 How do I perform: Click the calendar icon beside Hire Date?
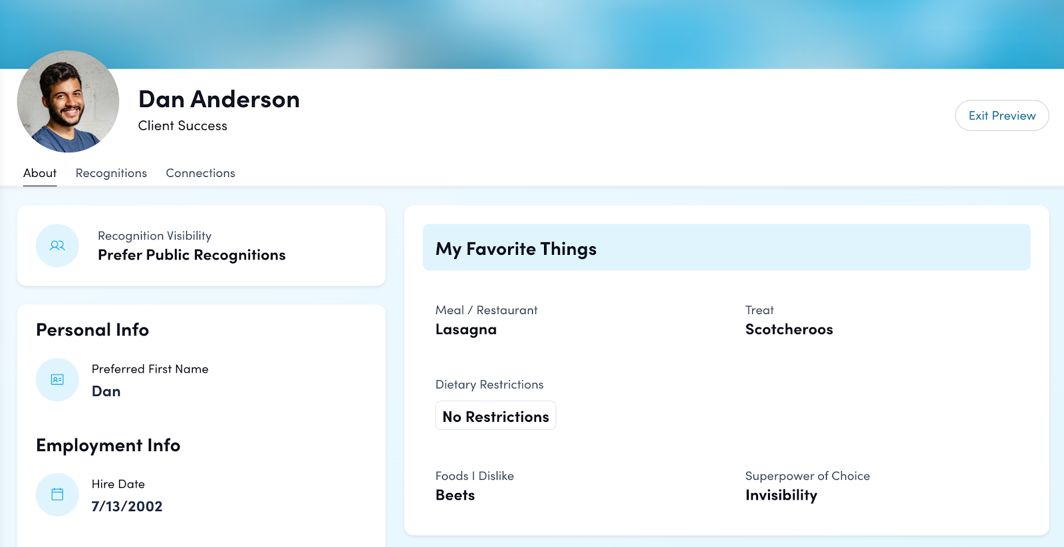point(57,494)
